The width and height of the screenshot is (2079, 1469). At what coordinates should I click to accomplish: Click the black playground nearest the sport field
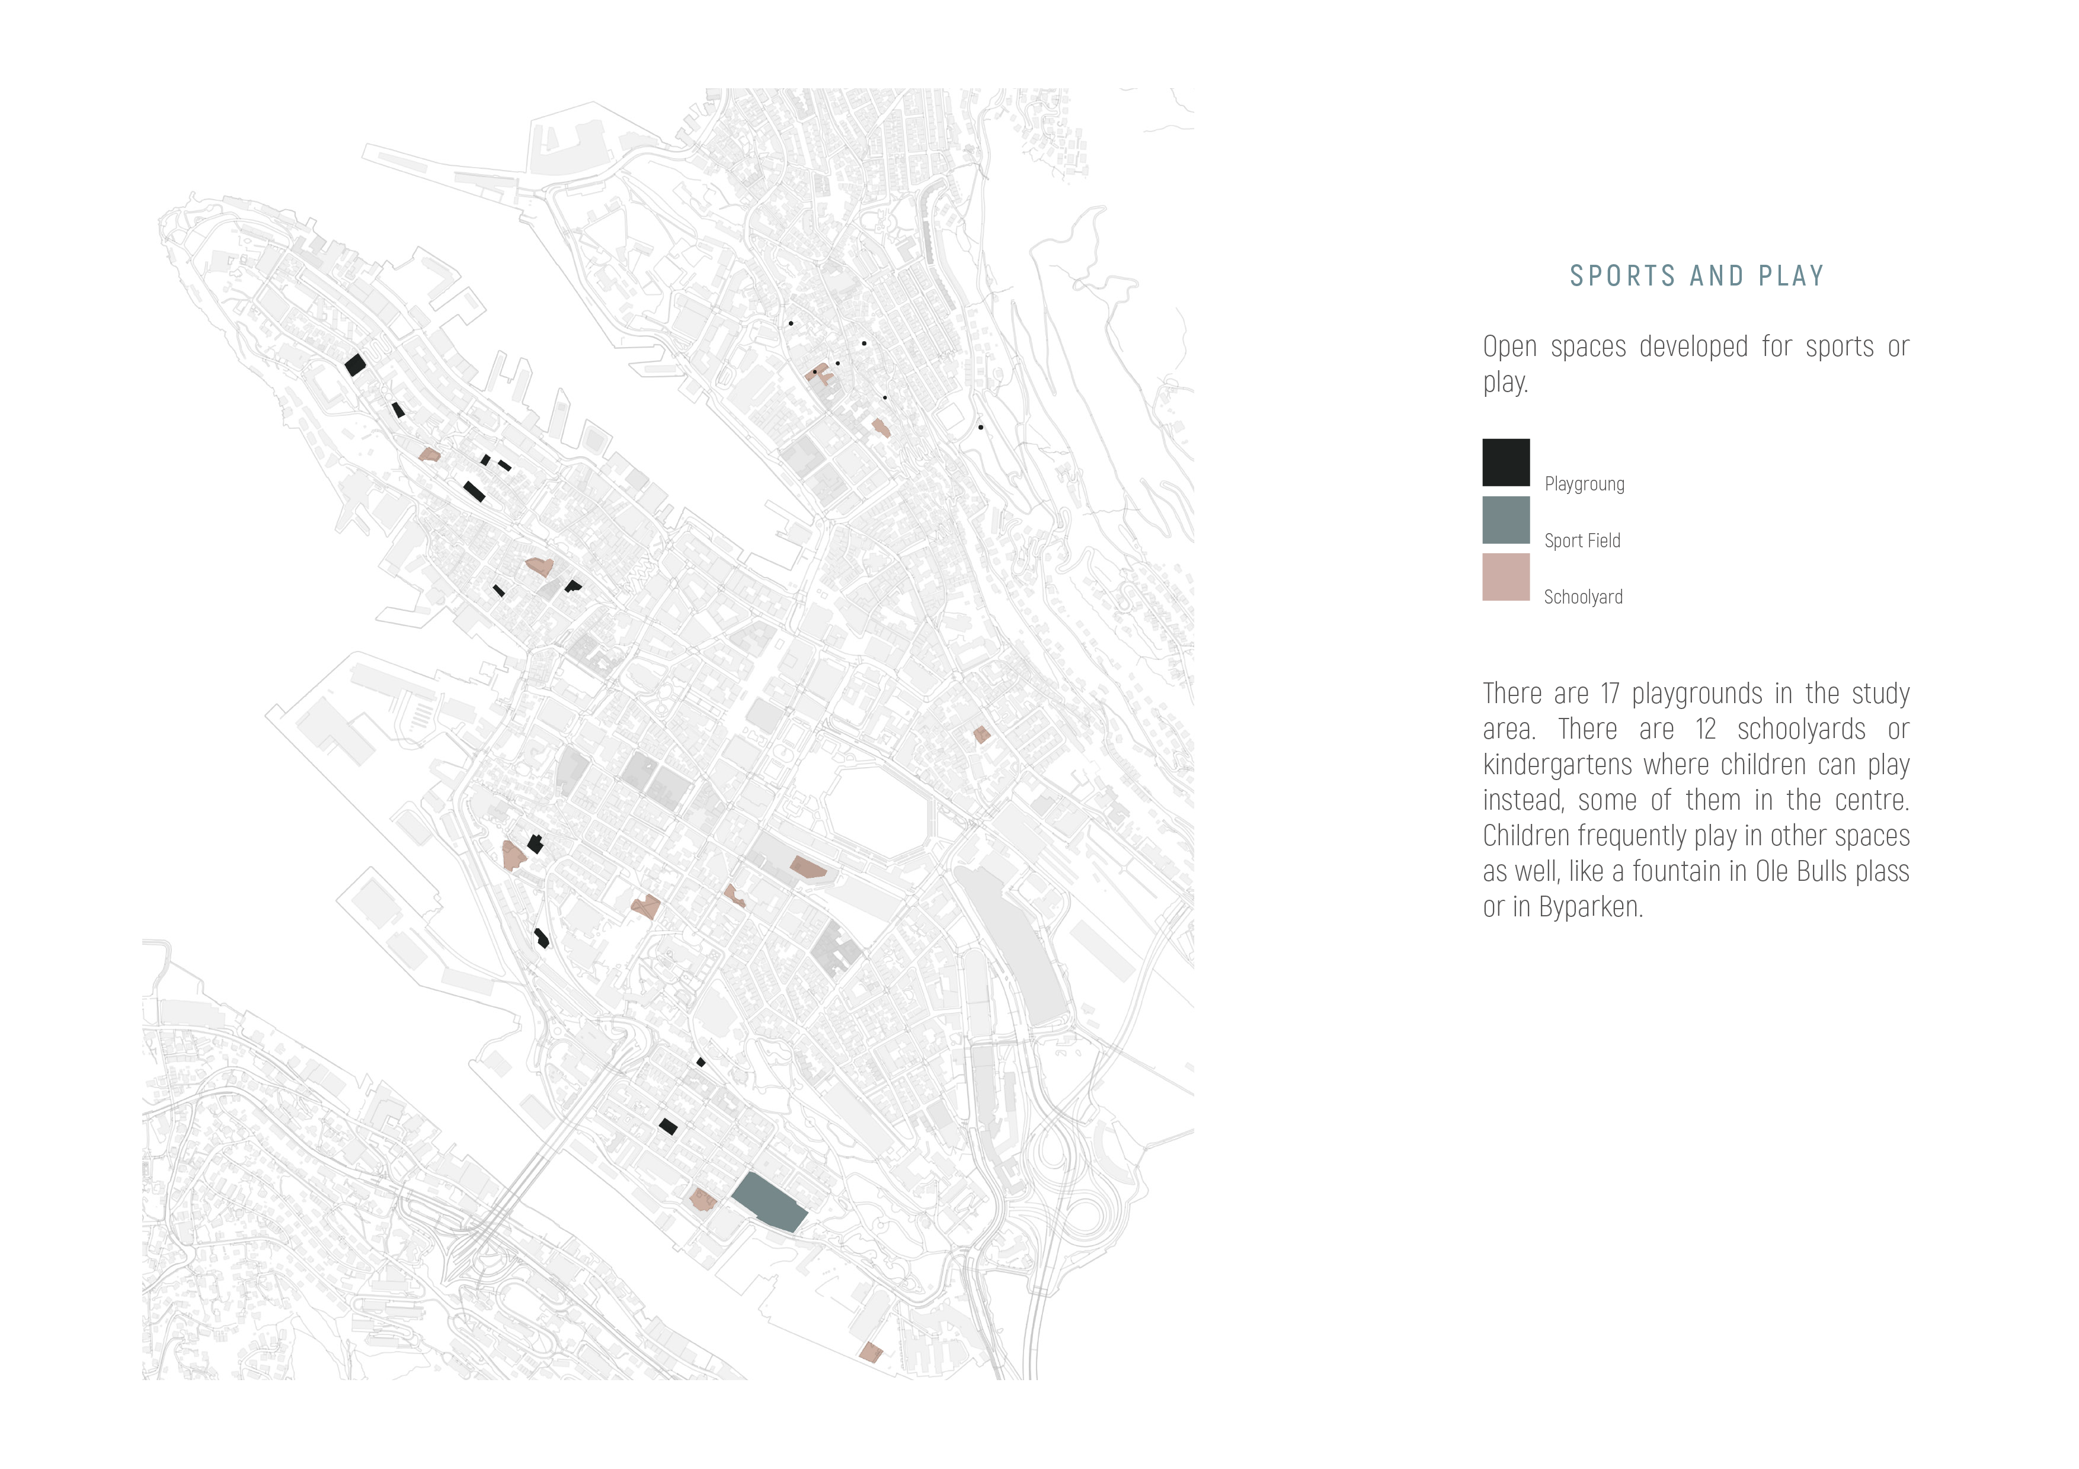pyautogui.click(x=667, y=1126)
